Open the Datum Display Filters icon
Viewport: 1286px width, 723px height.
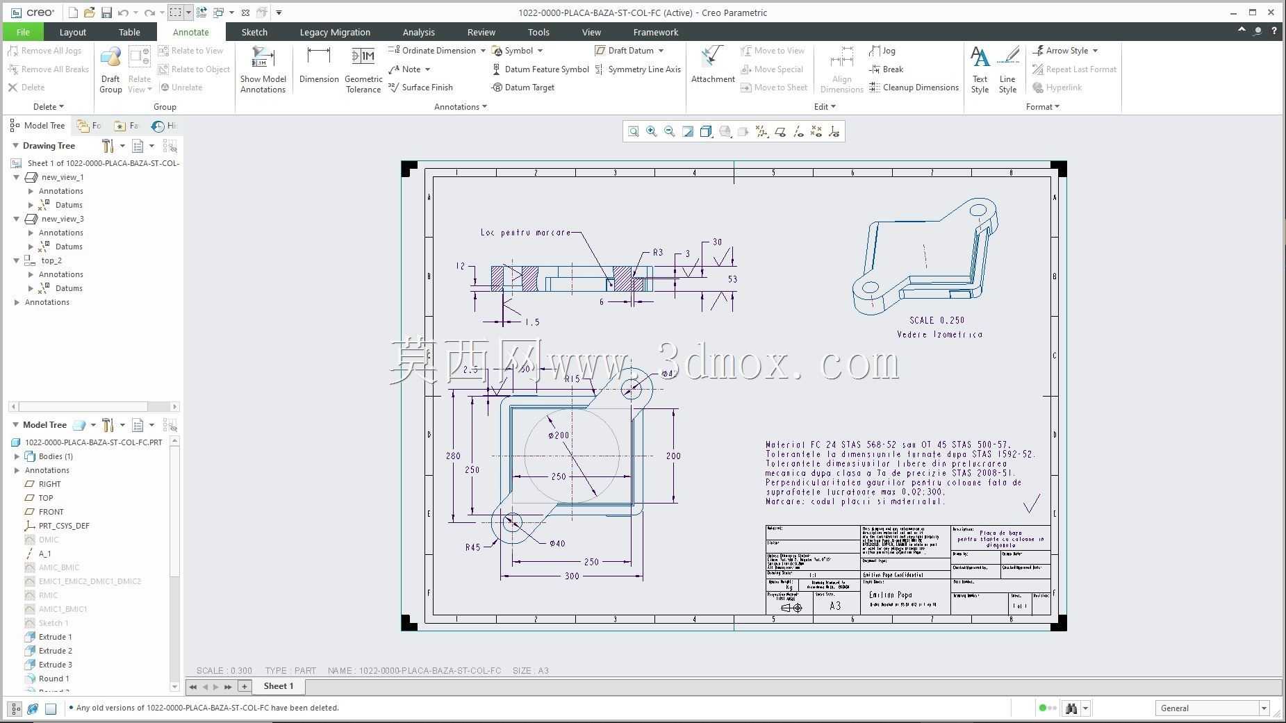[761, 131]
